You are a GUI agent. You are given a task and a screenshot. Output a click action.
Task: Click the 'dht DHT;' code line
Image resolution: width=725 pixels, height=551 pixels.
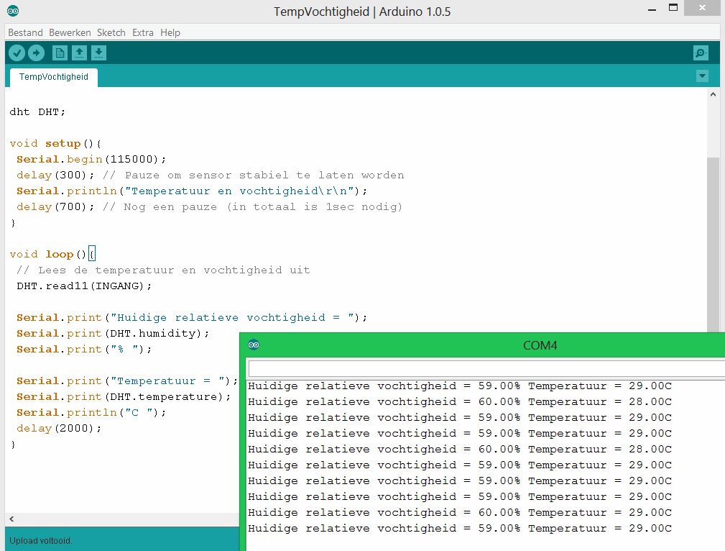37,112
